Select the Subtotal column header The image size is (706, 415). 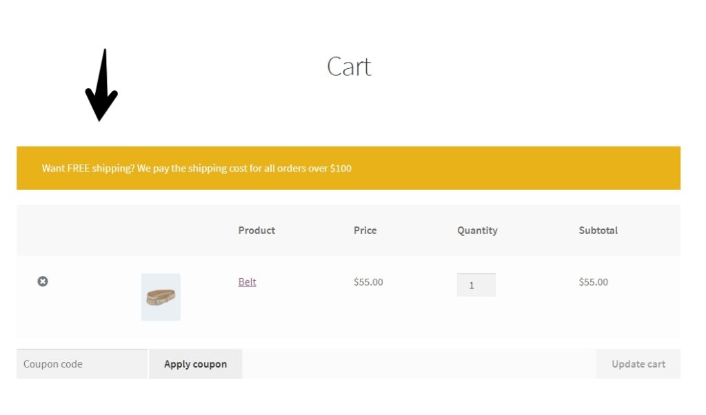pyautogui.click(x=598, y=230)
